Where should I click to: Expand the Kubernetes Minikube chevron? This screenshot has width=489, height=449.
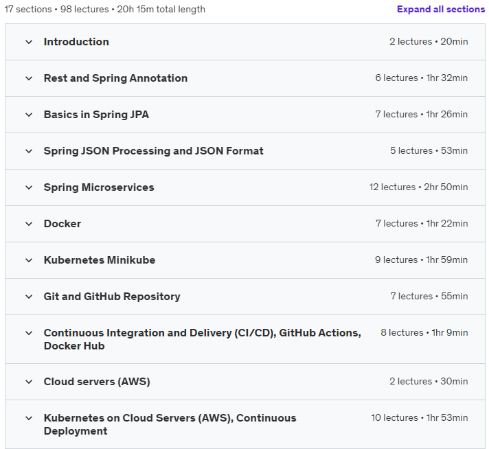click(29, 260)
